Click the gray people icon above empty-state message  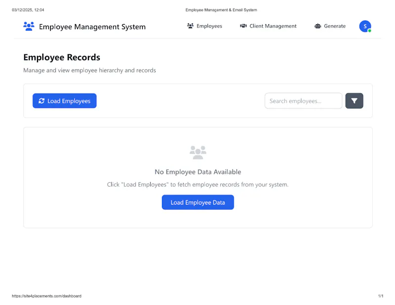tap(198, 152)
